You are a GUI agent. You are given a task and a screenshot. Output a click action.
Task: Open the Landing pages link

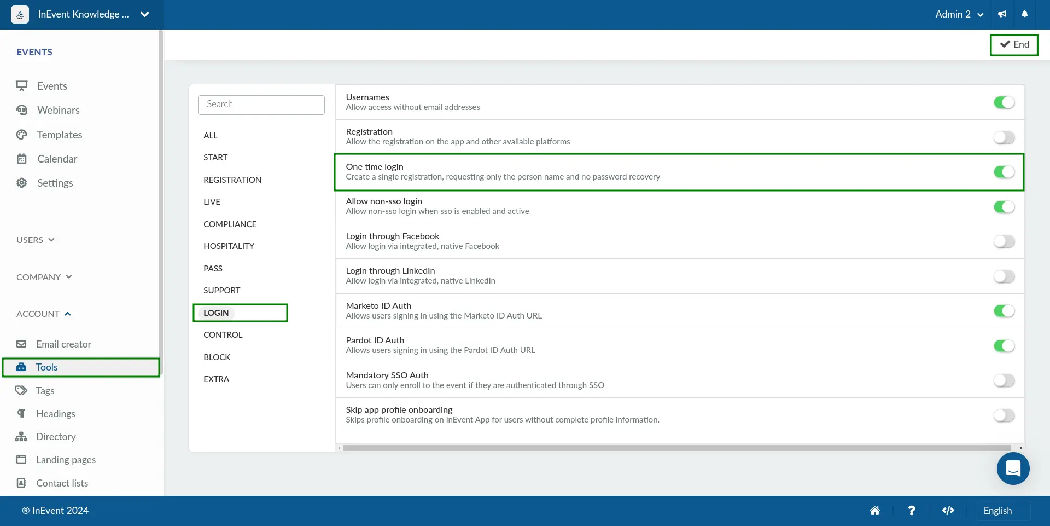(x=66, y=460)
